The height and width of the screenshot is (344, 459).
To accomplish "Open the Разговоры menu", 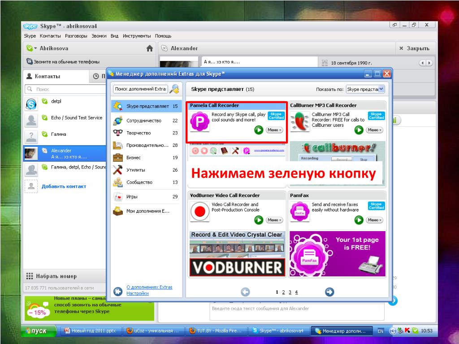I will 76,36.
